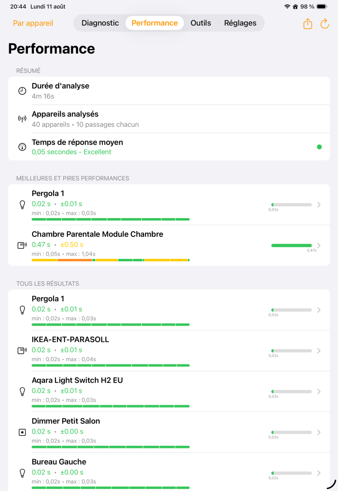The image size is (338, 491).
Task: Tap the lightbulb icon for Bureau Gauche
Action: click(22, 473)
